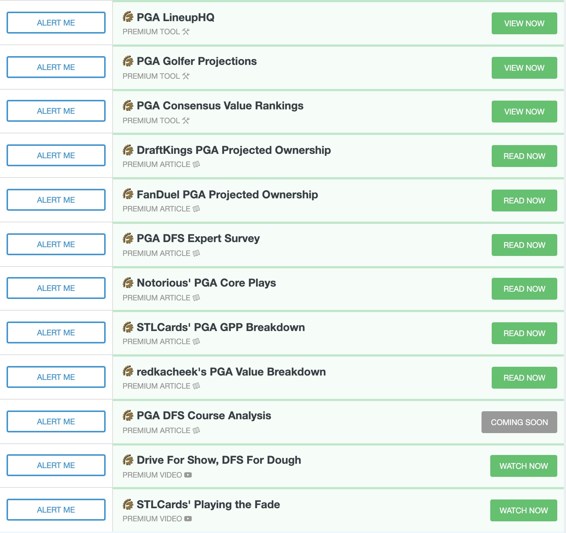Open the PGA Consensus Value Rankings title
566x533 pixels.
coord(220,106)
